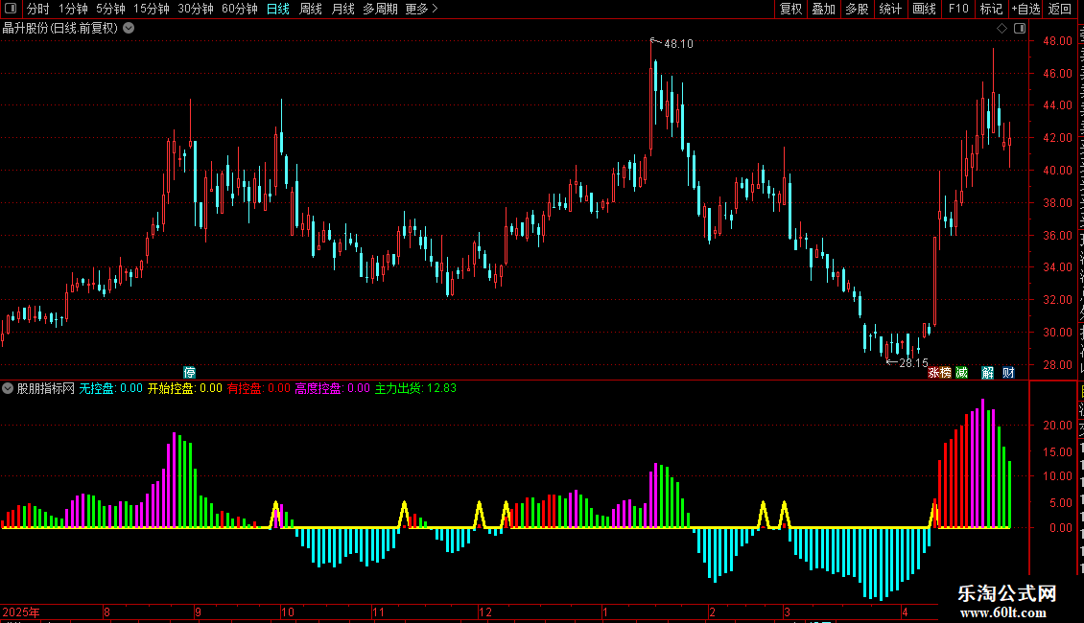The width and height of the screenshot is (1084, 623).
Task: Open dropdown beside 股朋指标网 indicator
Action: point(8,388)
